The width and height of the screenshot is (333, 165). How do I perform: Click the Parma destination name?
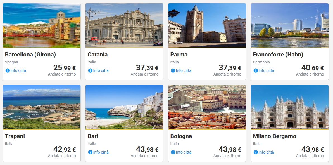pyautogui.click(x=179, y=55)
